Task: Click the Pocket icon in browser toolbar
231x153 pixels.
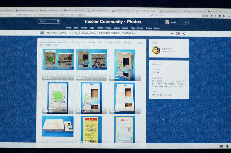Action: click(x=219, y=16)
